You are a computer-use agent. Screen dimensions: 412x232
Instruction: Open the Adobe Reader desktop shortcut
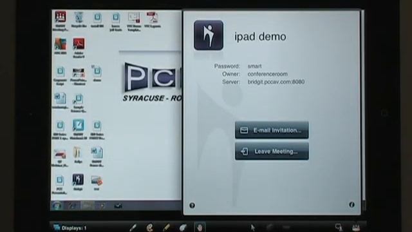79,48
